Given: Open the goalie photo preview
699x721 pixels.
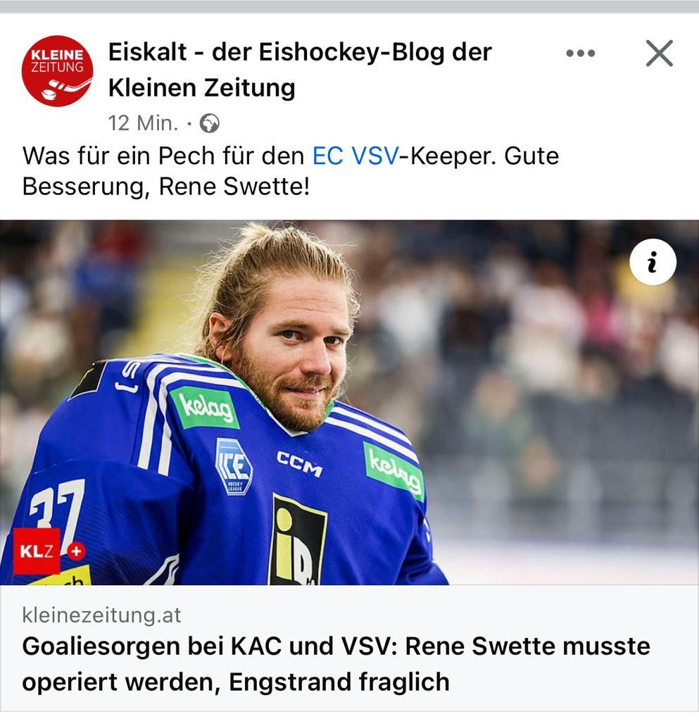Looking at the screenshot, I should coord(349,402).
